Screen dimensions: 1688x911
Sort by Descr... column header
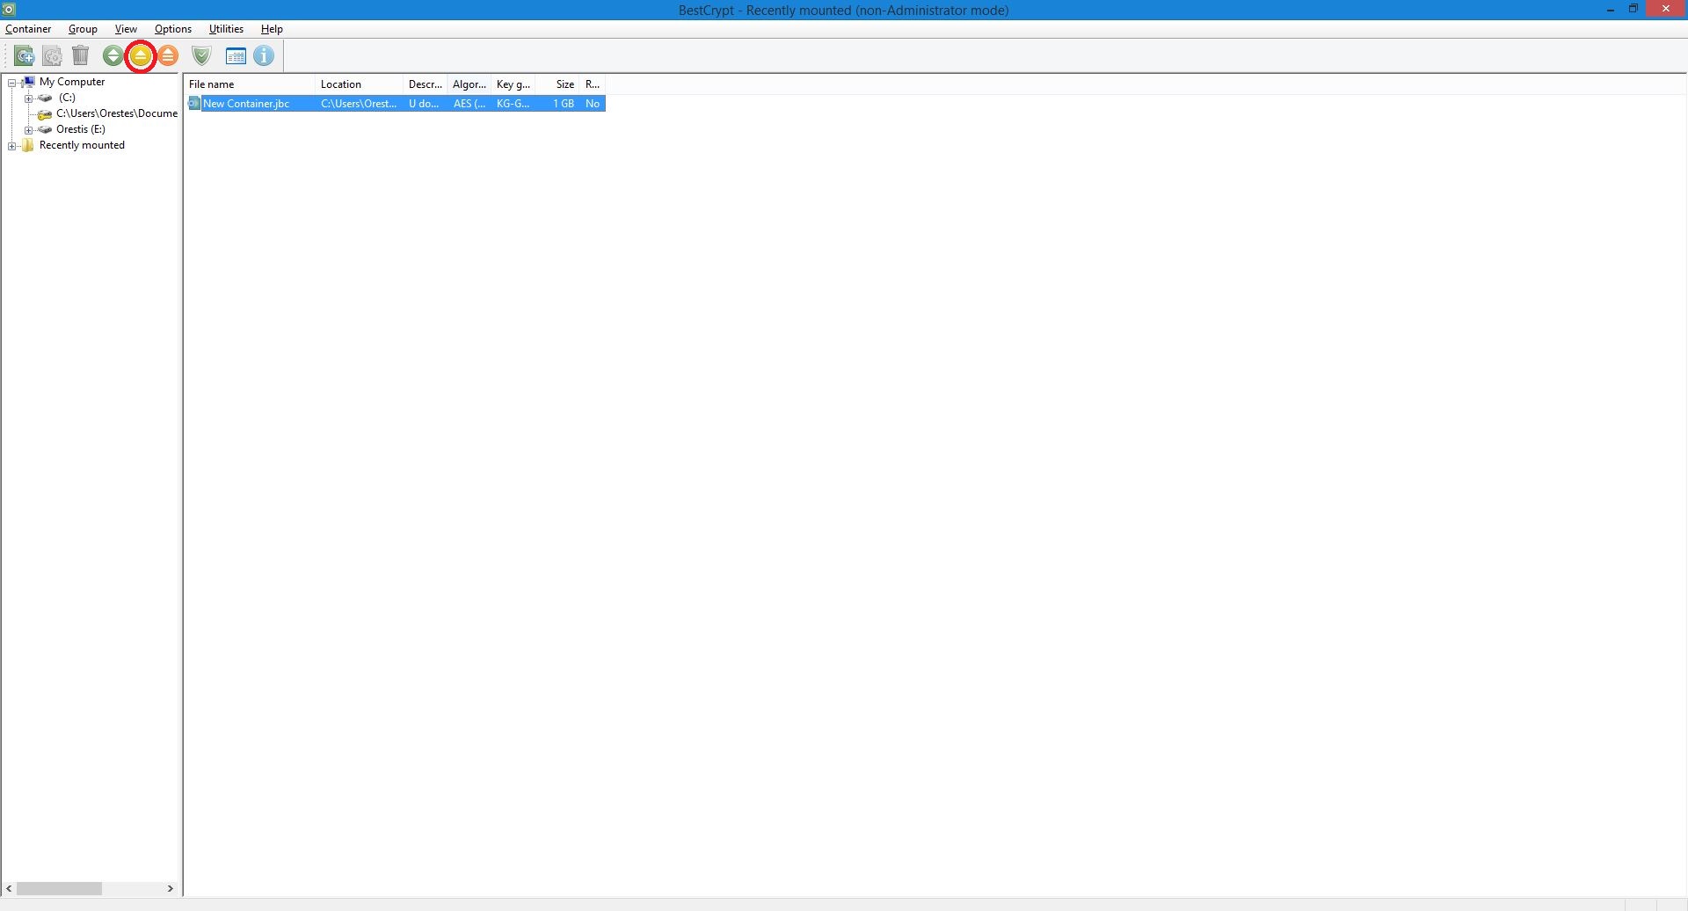pyautogui.click(x=425, y=84)
